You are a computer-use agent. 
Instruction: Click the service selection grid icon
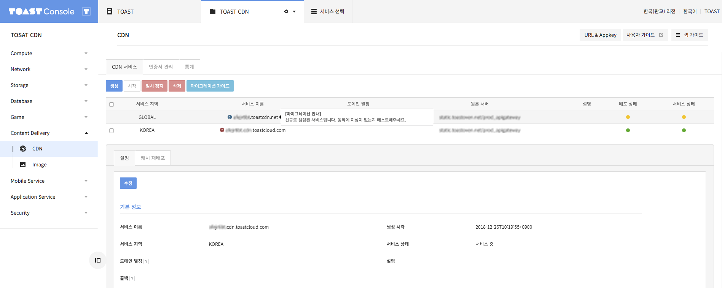click(x=314, y=11)
